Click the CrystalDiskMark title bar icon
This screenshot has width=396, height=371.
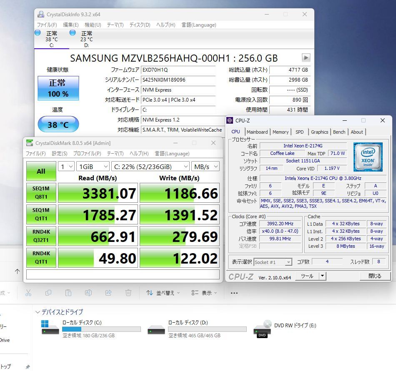click(x=30, y=143)
